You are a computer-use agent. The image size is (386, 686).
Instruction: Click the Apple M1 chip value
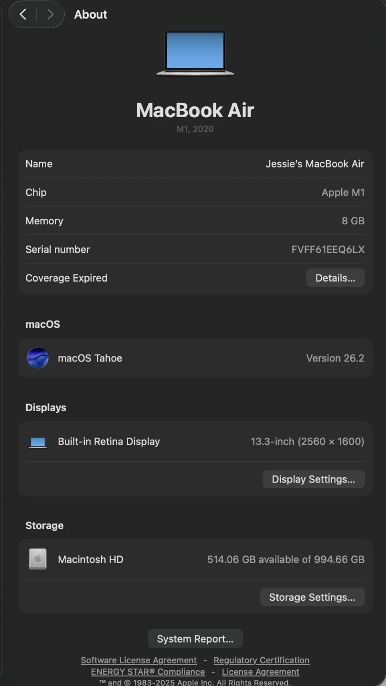pyautogui.click(x=343, y=192)
